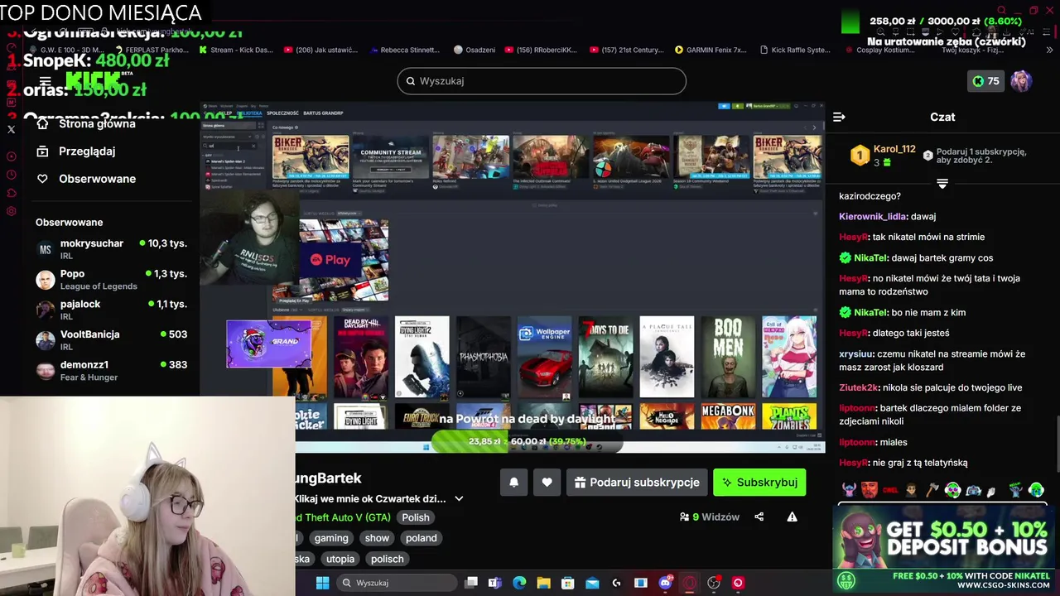This screenshot has width=1060, height=596.
Task: Expand the stream title chevron
Action: point(459,499)
